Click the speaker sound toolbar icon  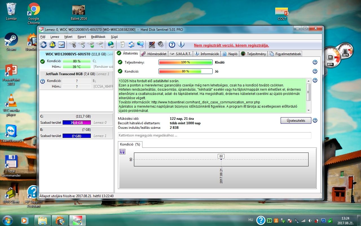161,45
